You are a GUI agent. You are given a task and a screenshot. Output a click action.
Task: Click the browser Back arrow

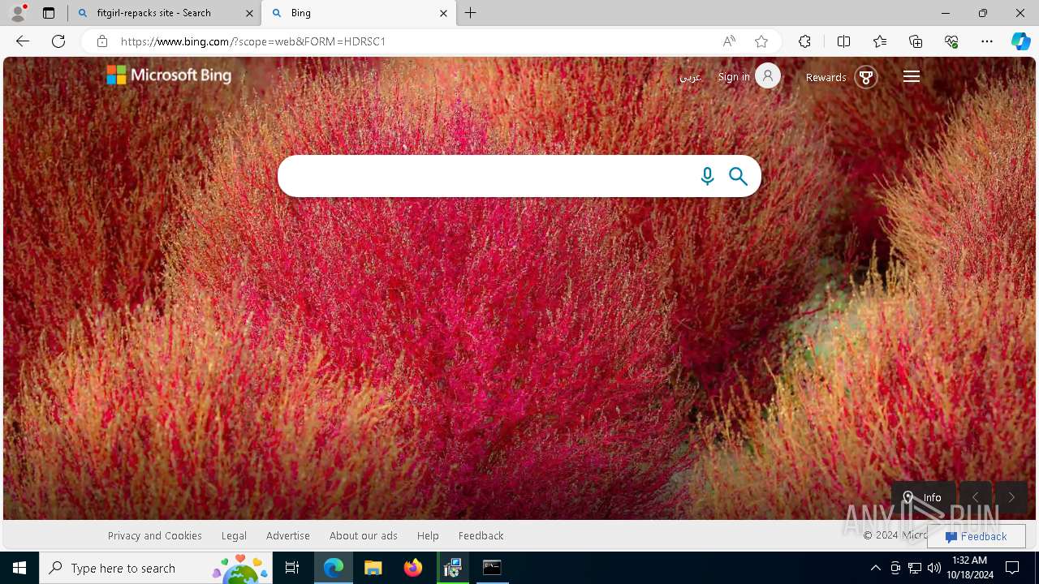coord(23,41)
